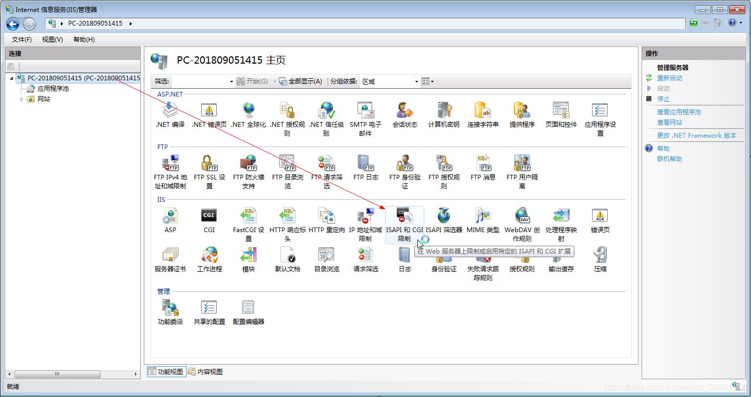Open the FTP 用户隔离 feature
The image size is (751, 397).
(522, 172)
